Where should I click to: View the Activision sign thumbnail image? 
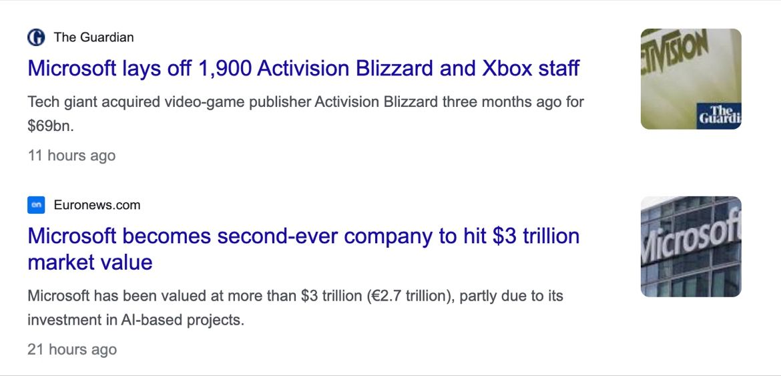click(691, 79)
